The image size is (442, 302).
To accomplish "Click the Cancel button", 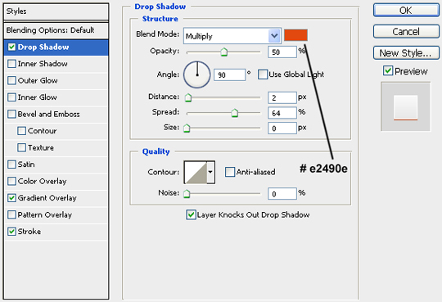I will click(x=406, y=32).
